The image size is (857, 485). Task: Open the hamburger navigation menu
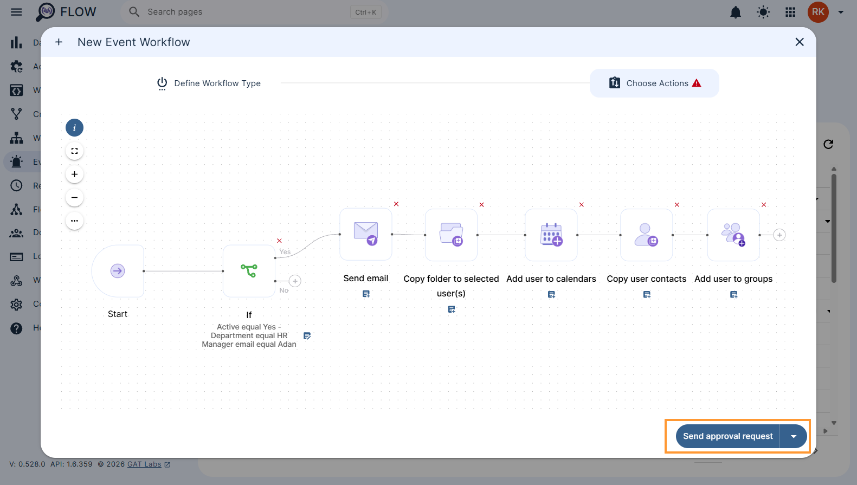[x=16, y=12]
